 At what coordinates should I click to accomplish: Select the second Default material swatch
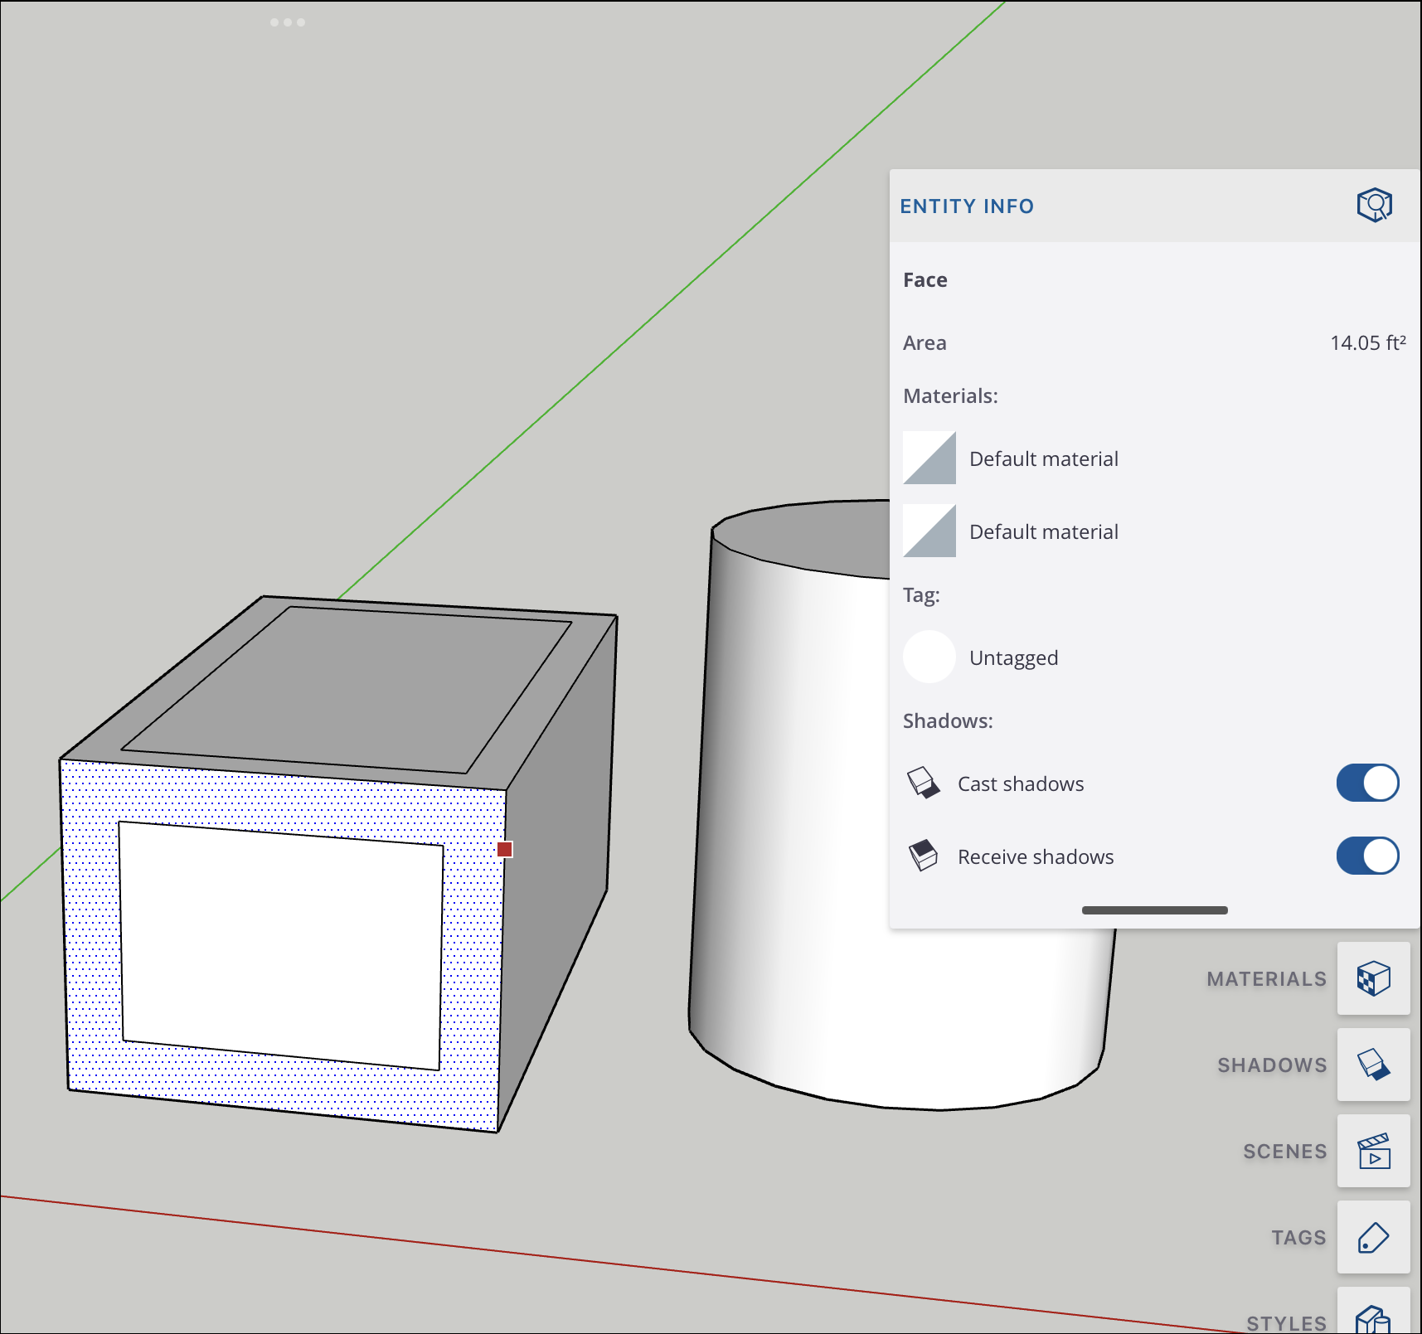click(929, 531)
